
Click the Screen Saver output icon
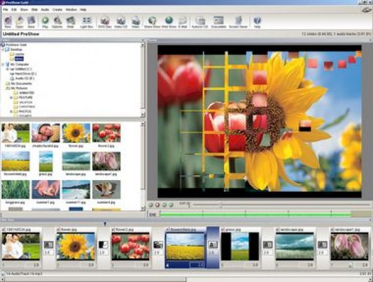(236, 22)
